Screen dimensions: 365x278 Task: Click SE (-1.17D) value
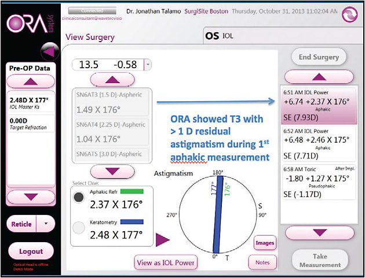click(x=302, y=194)
